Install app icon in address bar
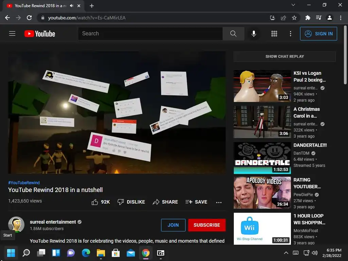The width and height of the screenshot is (348, 261). click(x=272, y=18)
